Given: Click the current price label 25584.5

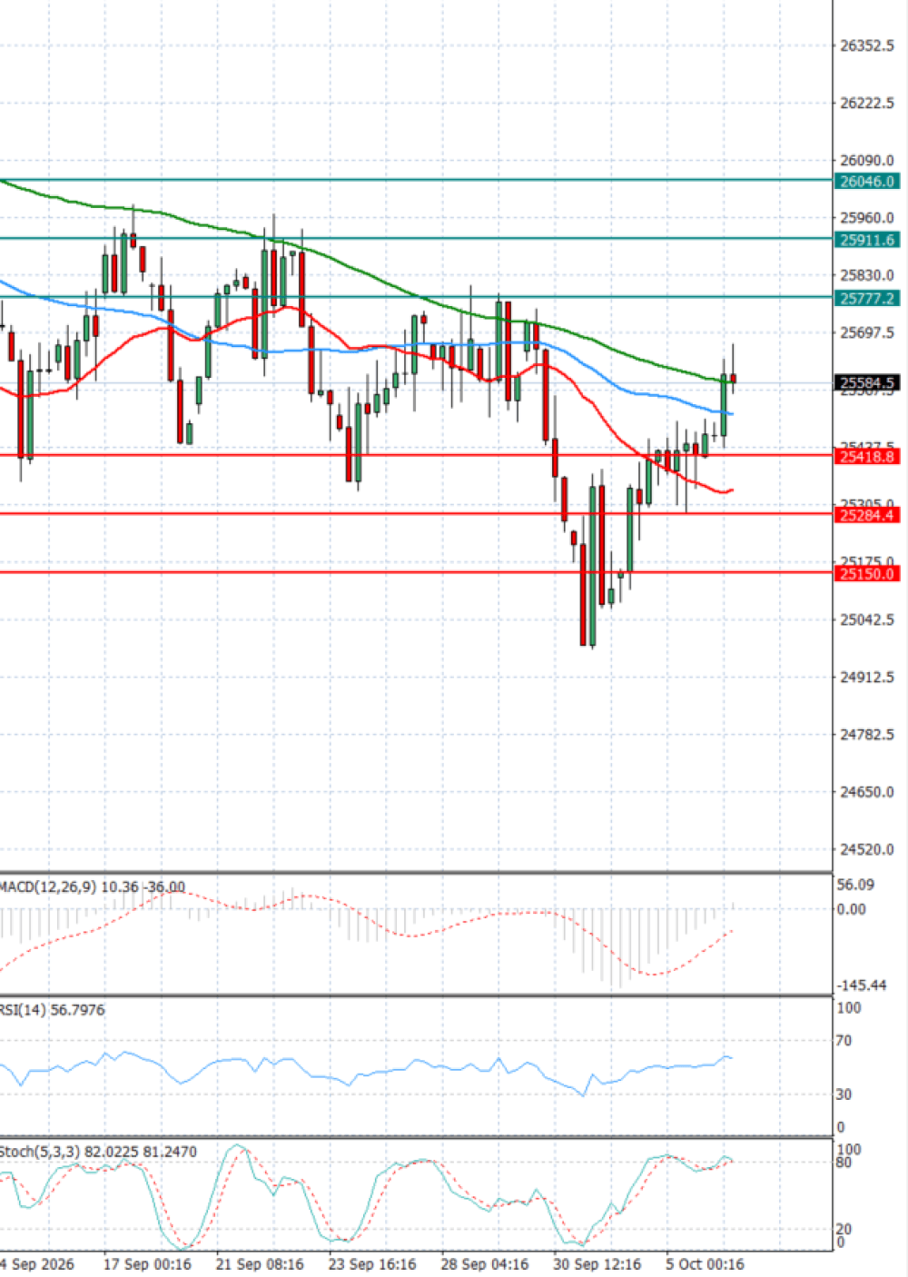Looking at the screenshot, I should tap(867, 383).
